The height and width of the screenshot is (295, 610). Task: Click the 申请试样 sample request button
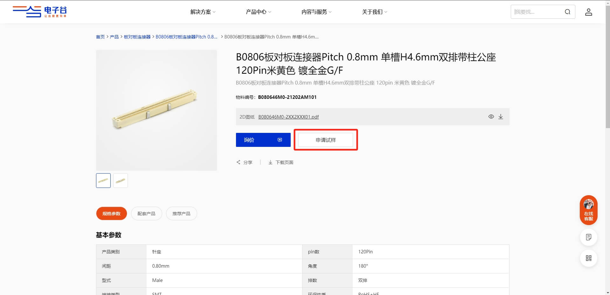coord(326,140)
